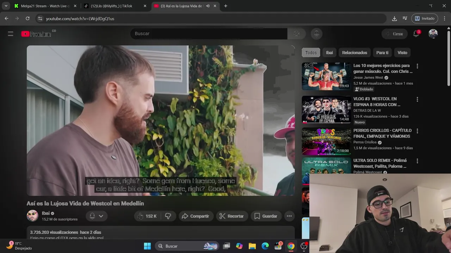Open Ibai channel name link
This screenshot has width=451, height=253.
[46, 213]
